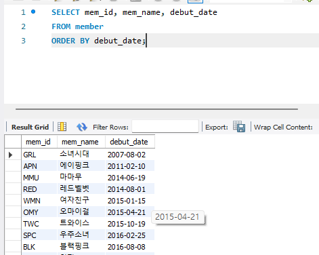Viewport: 319px width, 255px height.
Task: Refresh the result grid data
Action: coord(82,127)
